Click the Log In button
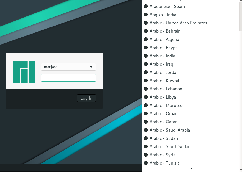The image size is (242, 172). (86, 98)
